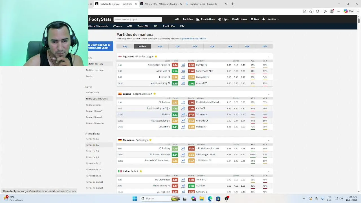Open stats icon for US Cremonese vs Torino
The width and height of the screenshot is (361, 203).
point(183,180)
